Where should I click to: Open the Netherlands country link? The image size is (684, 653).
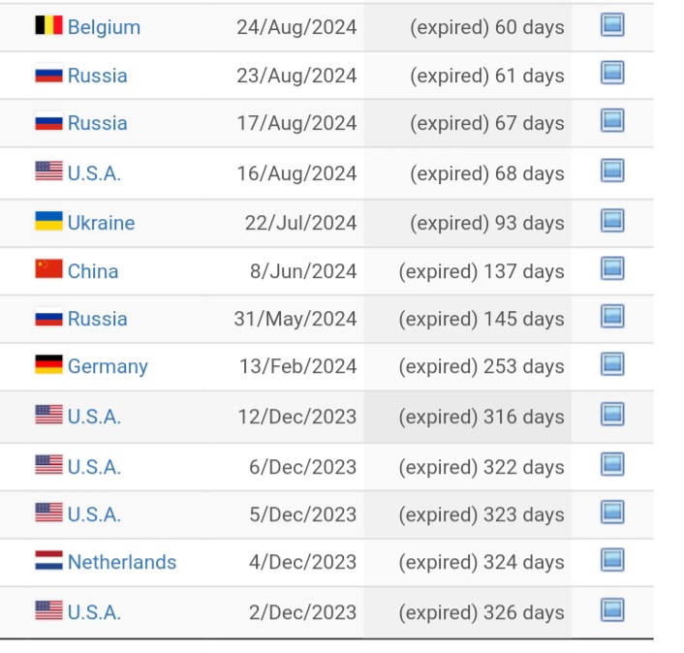pyautogui.click(x=122, y=562)
